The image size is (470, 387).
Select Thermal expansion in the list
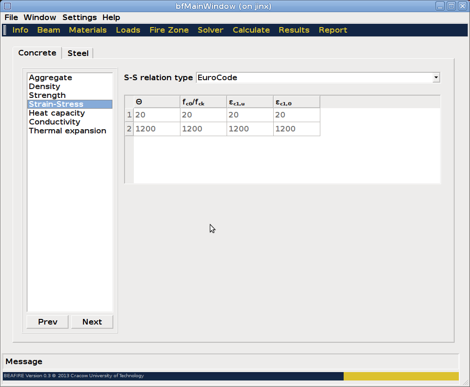click(68, 131)
